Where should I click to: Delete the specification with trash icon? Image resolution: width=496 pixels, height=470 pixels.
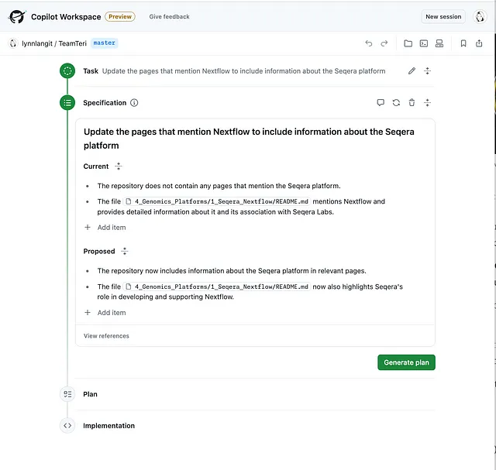(412, 102)
